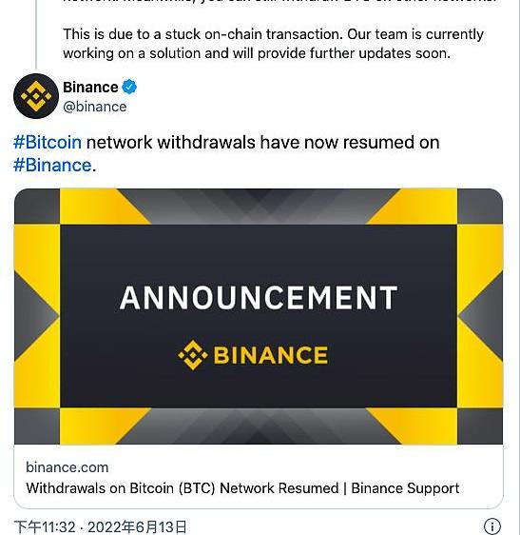This screenshot has width=520, height=535.
Task: Click the 'working on a solution' line
Action: (257, 53)
